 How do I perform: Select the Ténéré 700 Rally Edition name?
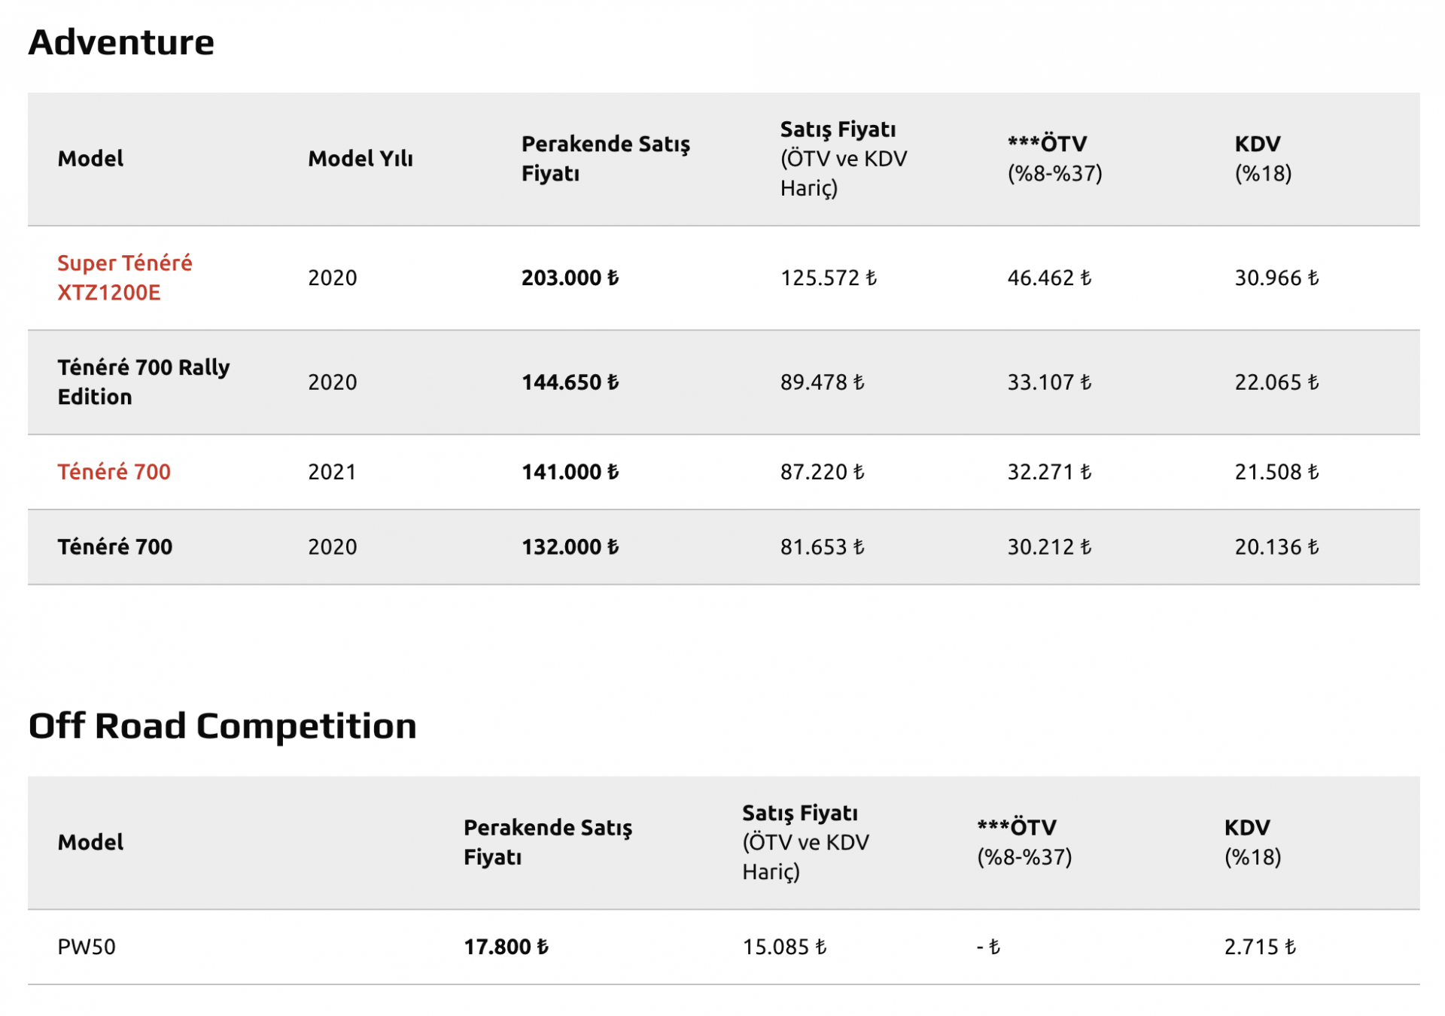(144, 382)
